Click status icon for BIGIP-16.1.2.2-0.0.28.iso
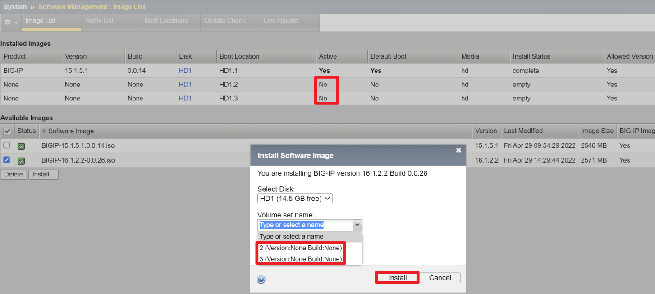655x294 pixels. (21, 161)
